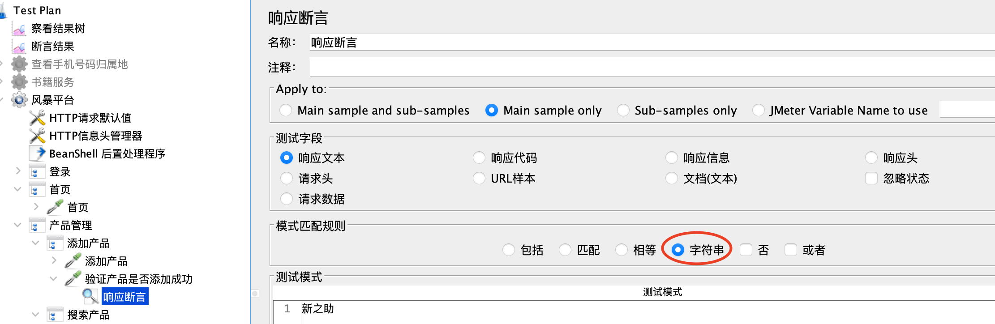The width and height of the screenshot is (995, 324).
Task: Enable the 忽略状态 checkbox
Action: 871,178
